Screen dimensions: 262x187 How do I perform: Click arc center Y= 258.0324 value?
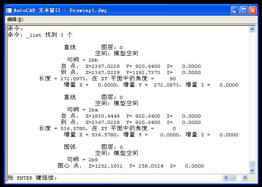click(x=146, y=166)
